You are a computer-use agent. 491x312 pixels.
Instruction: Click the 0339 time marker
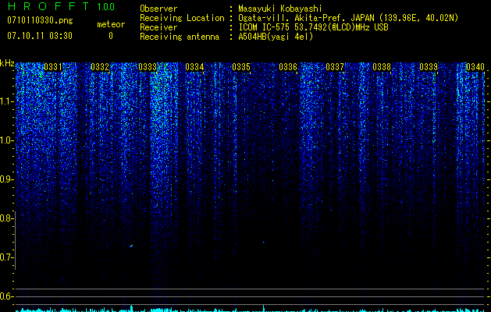[x=429, y=66]
